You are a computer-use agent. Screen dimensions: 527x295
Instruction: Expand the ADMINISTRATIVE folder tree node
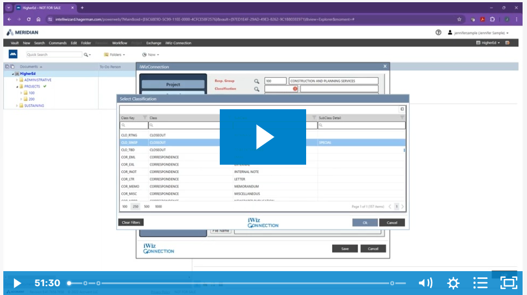point(17,80)
